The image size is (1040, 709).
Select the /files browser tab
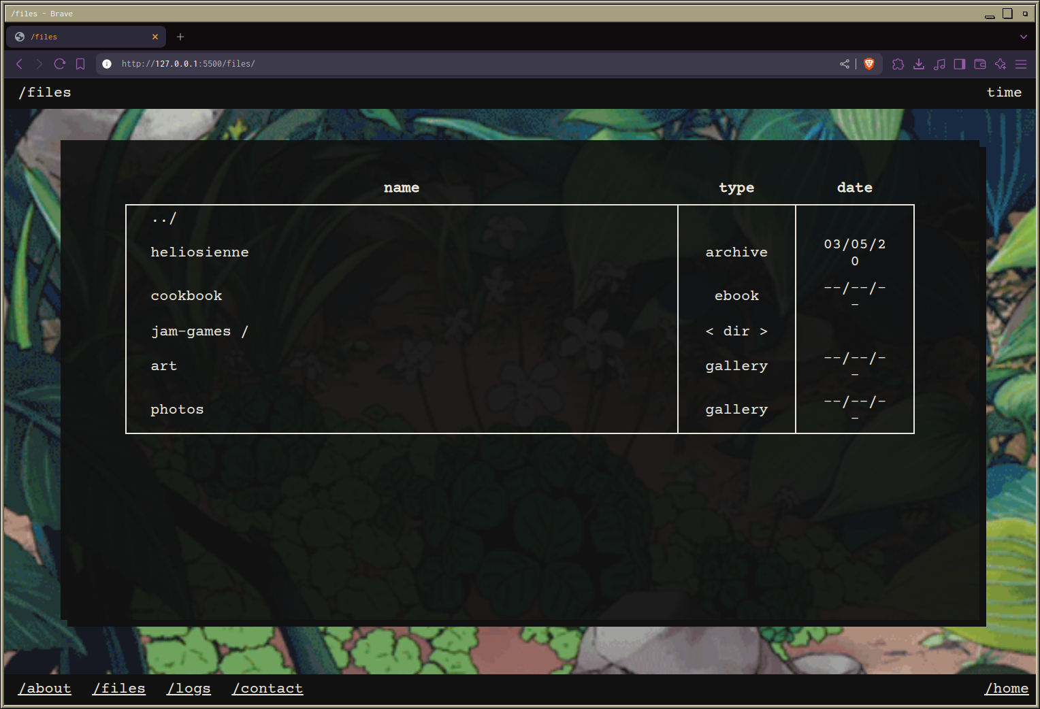pos(82,37)
